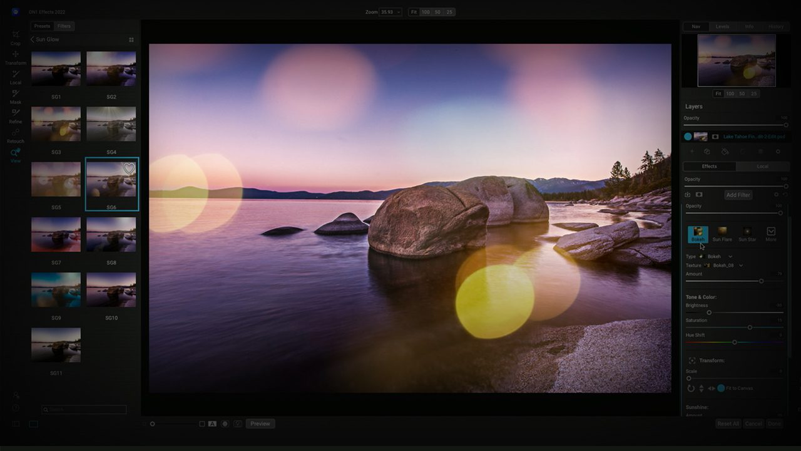Select the Transform tool
The width and height of the screenshot is (801, 451).
tap(16, 57)
